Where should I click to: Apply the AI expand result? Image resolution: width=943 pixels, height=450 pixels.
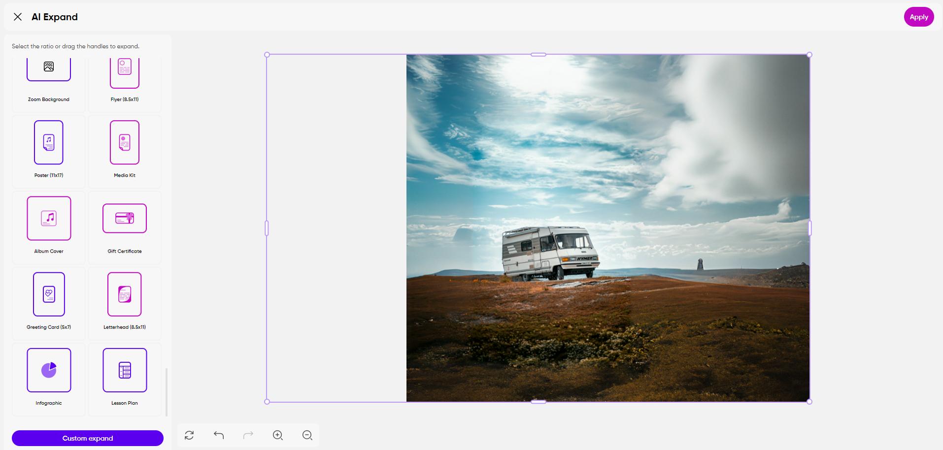(x=918, y=16)
